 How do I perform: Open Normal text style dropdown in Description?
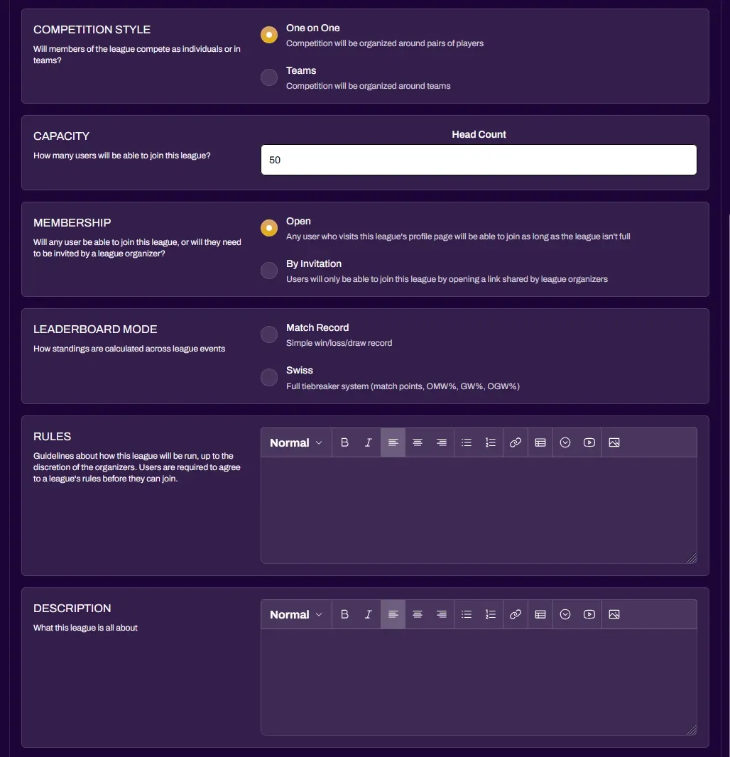coord(296,614)
